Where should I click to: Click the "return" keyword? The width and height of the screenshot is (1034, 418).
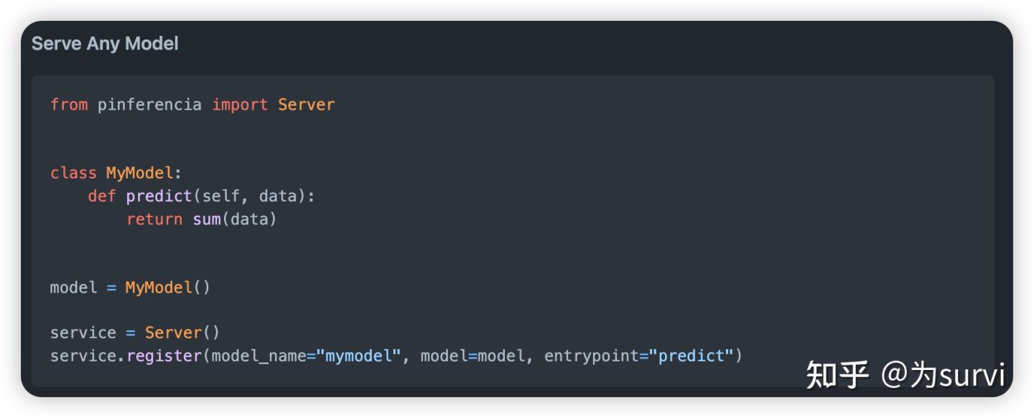pyautogui.click(x=154, y=219)
